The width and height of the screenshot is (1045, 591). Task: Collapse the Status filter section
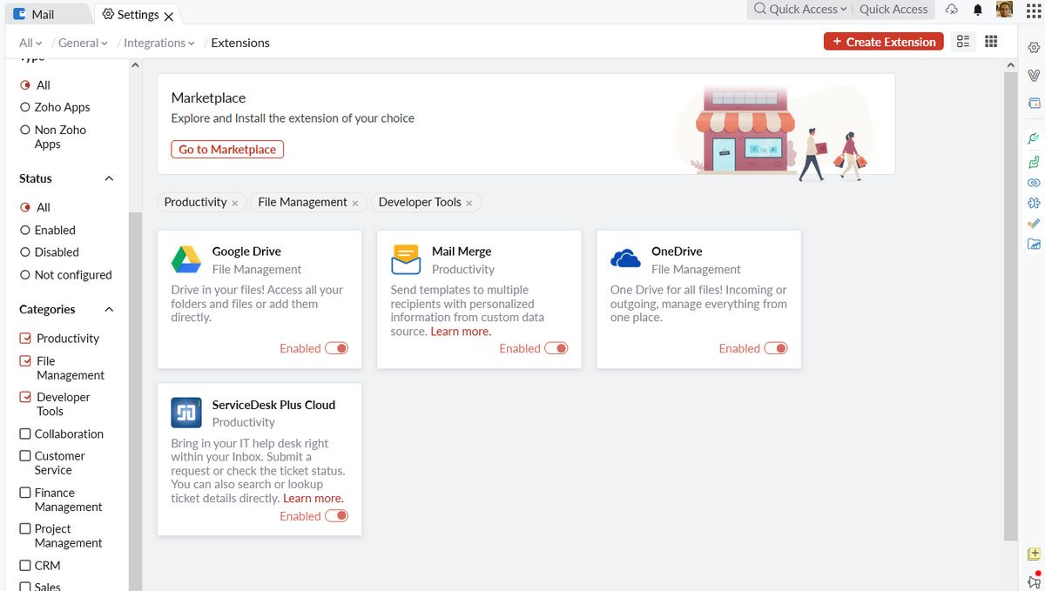pos(109,178)
